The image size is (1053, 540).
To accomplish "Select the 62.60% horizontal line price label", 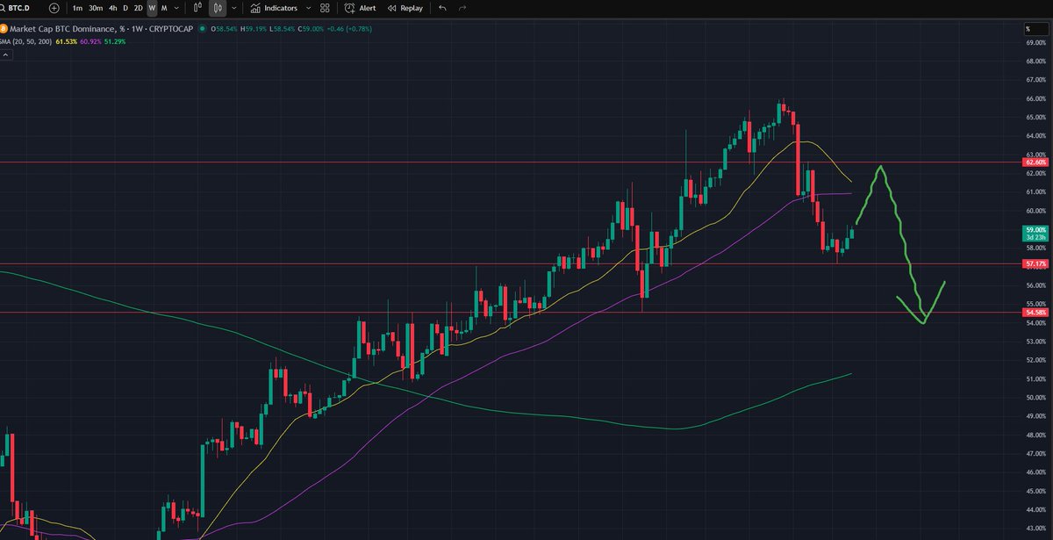I will 1036,162.
